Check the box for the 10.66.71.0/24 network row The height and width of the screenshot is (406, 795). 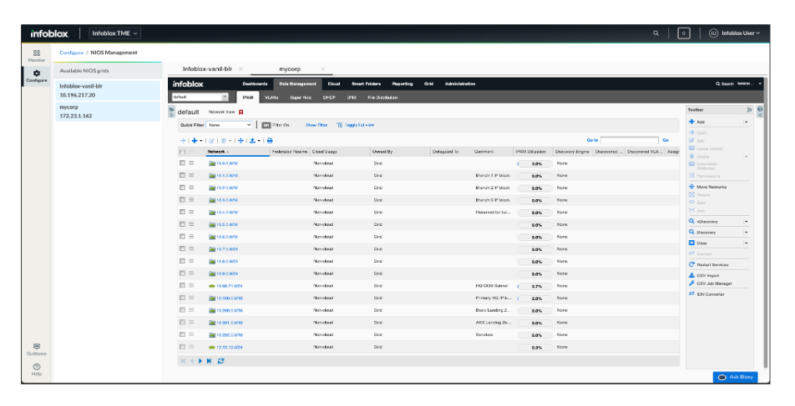183,286
